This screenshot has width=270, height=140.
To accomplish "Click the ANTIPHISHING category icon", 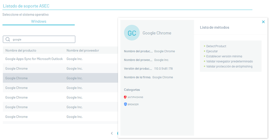I will (x=125, y=97).
